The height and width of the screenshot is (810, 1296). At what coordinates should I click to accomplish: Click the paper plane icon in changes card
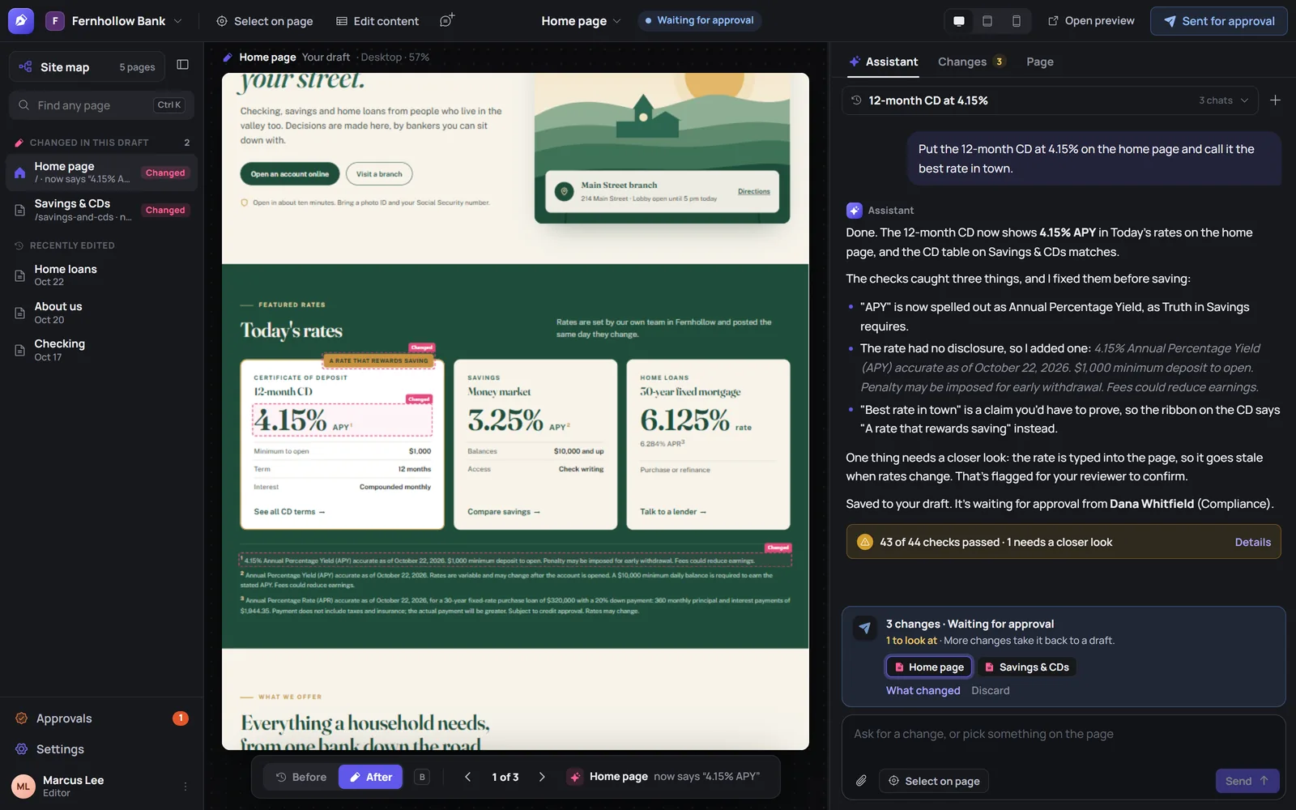(x=865, y=628)
